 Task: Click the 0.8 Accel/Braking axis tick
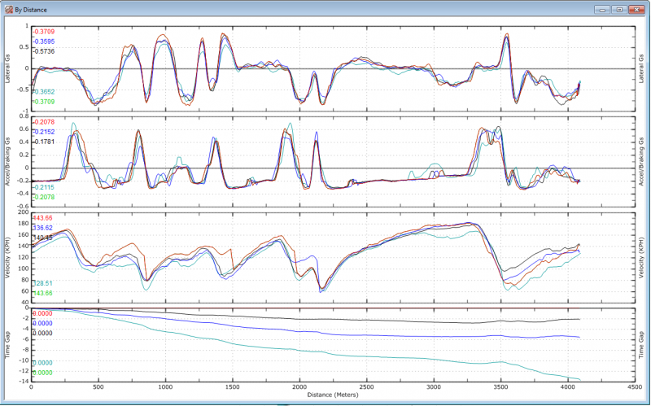click(24, 116)
